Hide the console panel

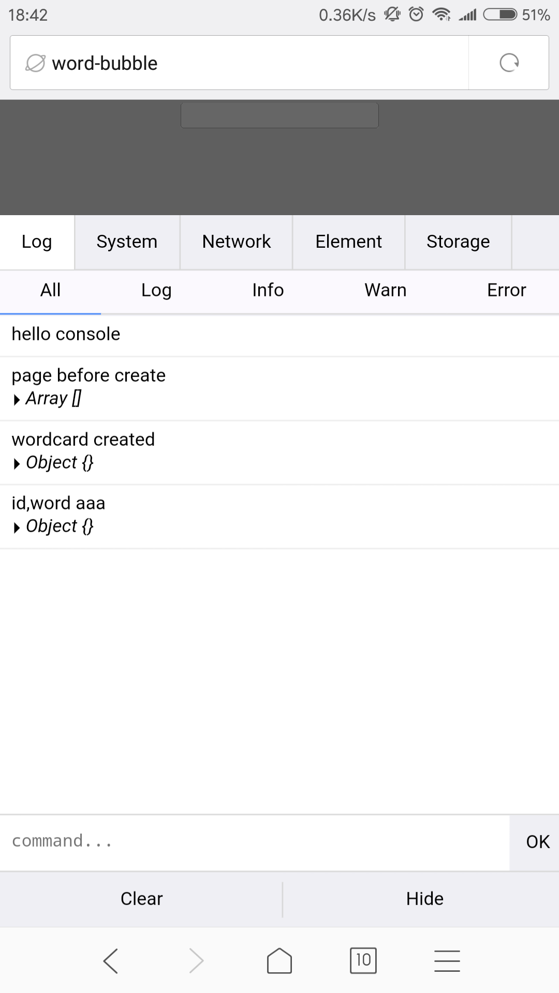(x=424, y=899)
